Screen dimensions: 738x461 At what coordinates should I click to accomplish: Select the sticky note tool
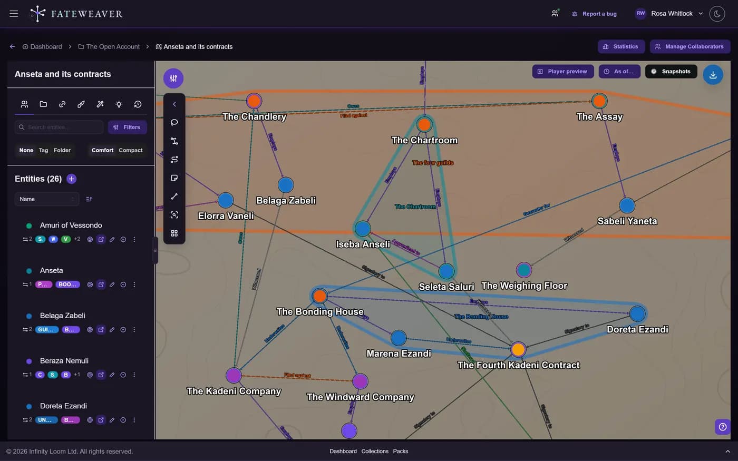(x=174, y=178)
